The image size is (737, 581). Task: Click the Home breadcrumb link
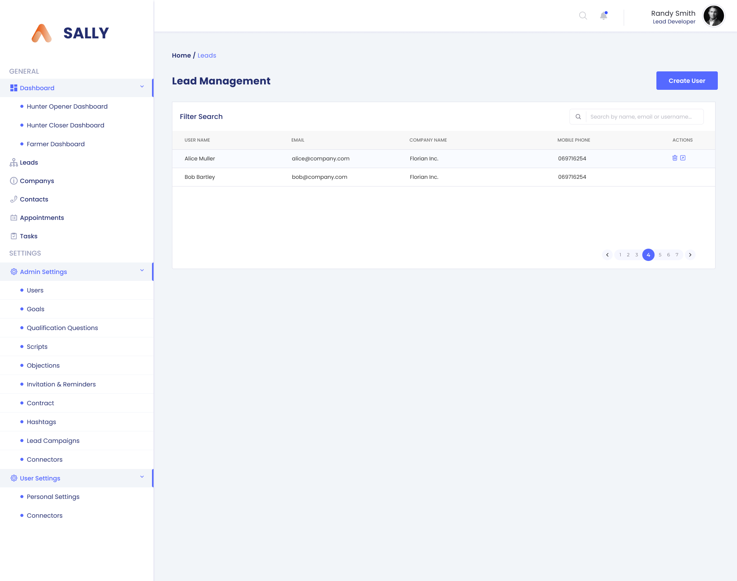click(181, 55)
